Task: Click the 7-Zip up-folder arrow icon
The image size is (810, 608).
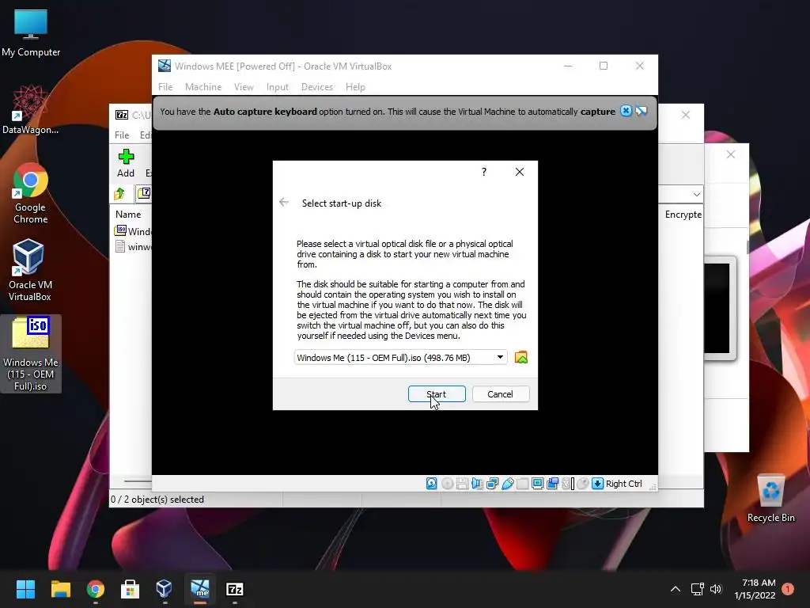Action: point(119,193)
